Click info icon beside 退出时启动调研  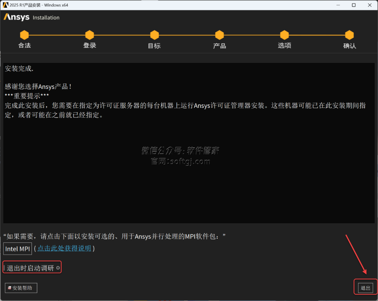tap(58, 268)
